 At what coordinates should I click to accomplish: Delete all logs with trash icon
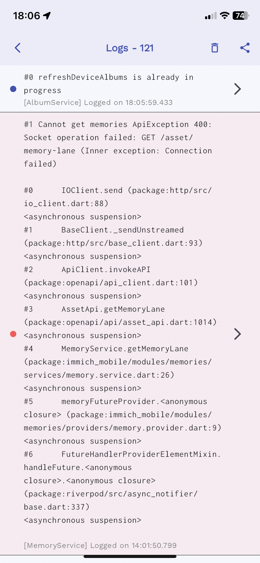pos(215,48)
